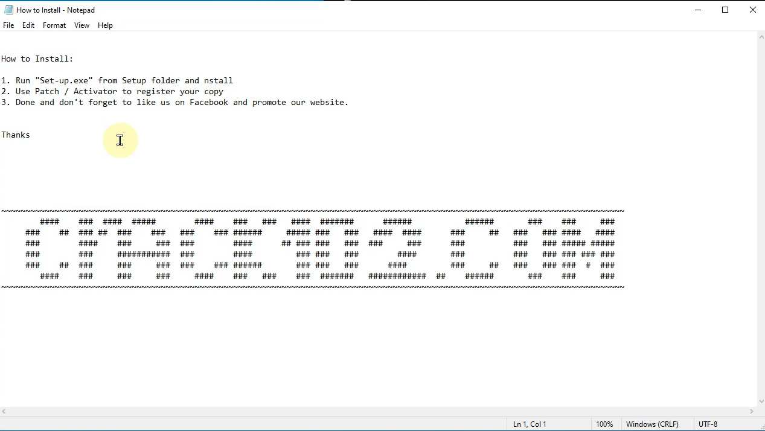Open the View menu

click(82, 25)
